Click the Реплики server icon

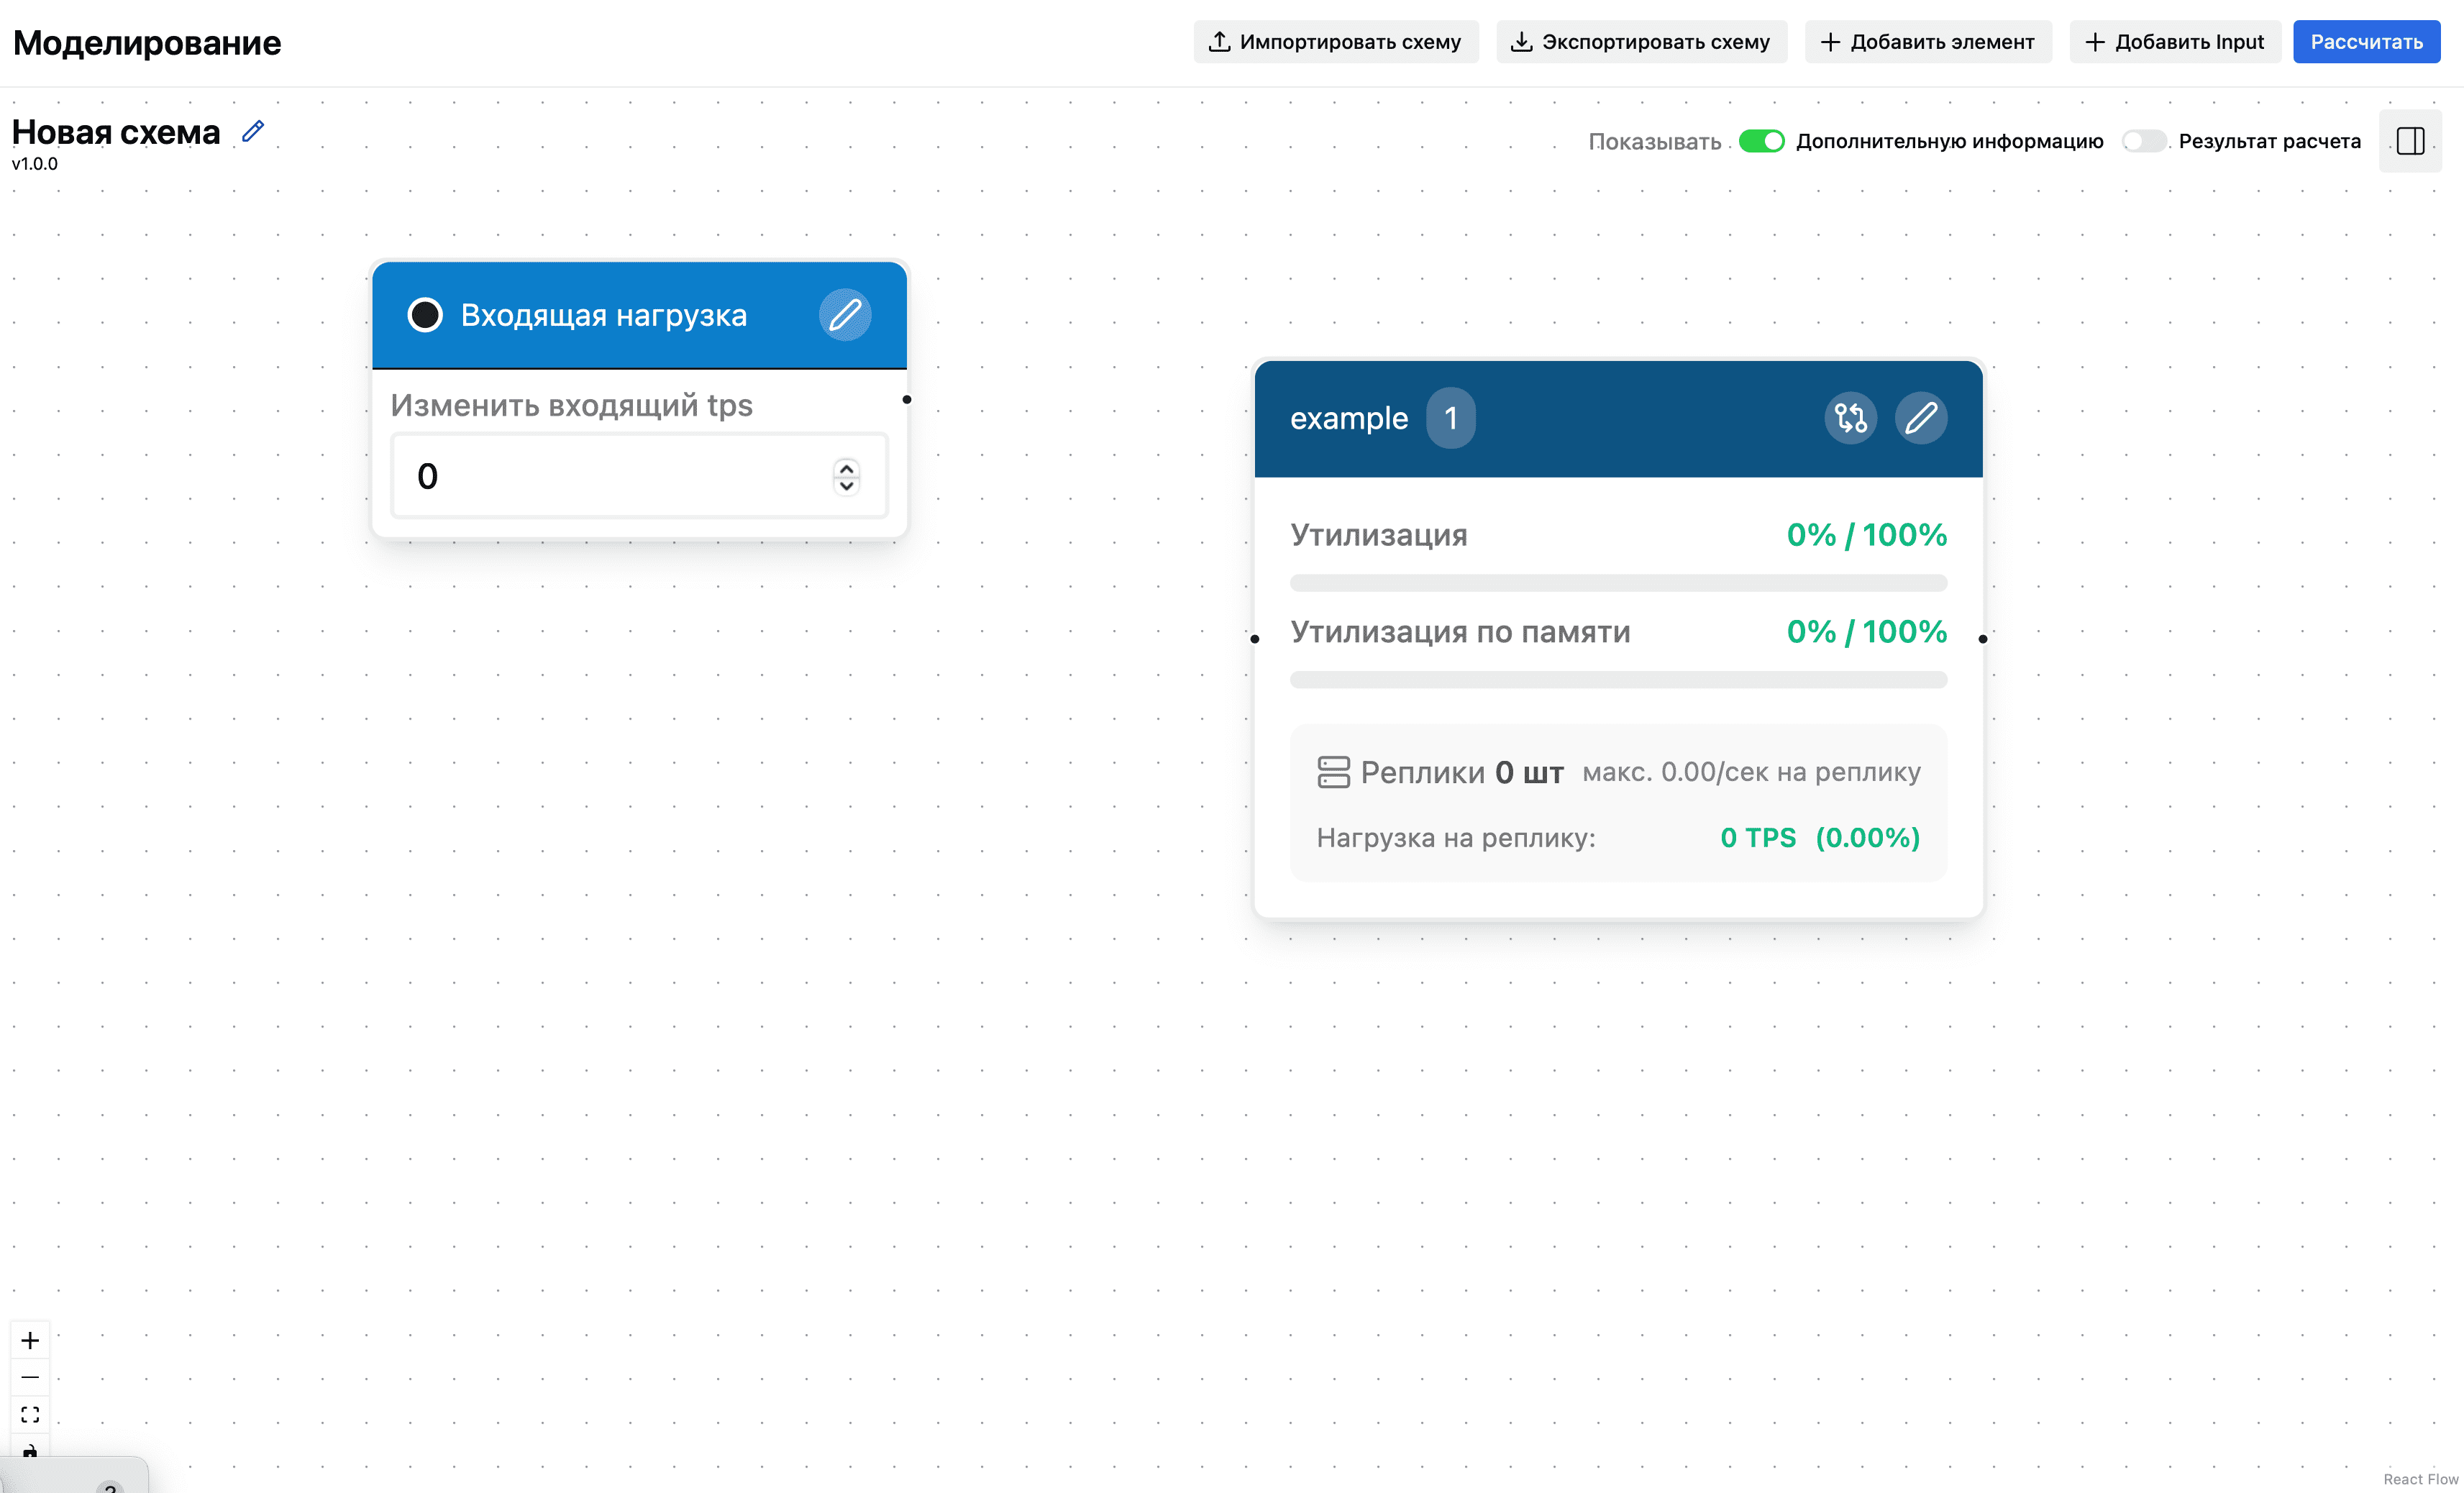click(x=1333, y=772)
